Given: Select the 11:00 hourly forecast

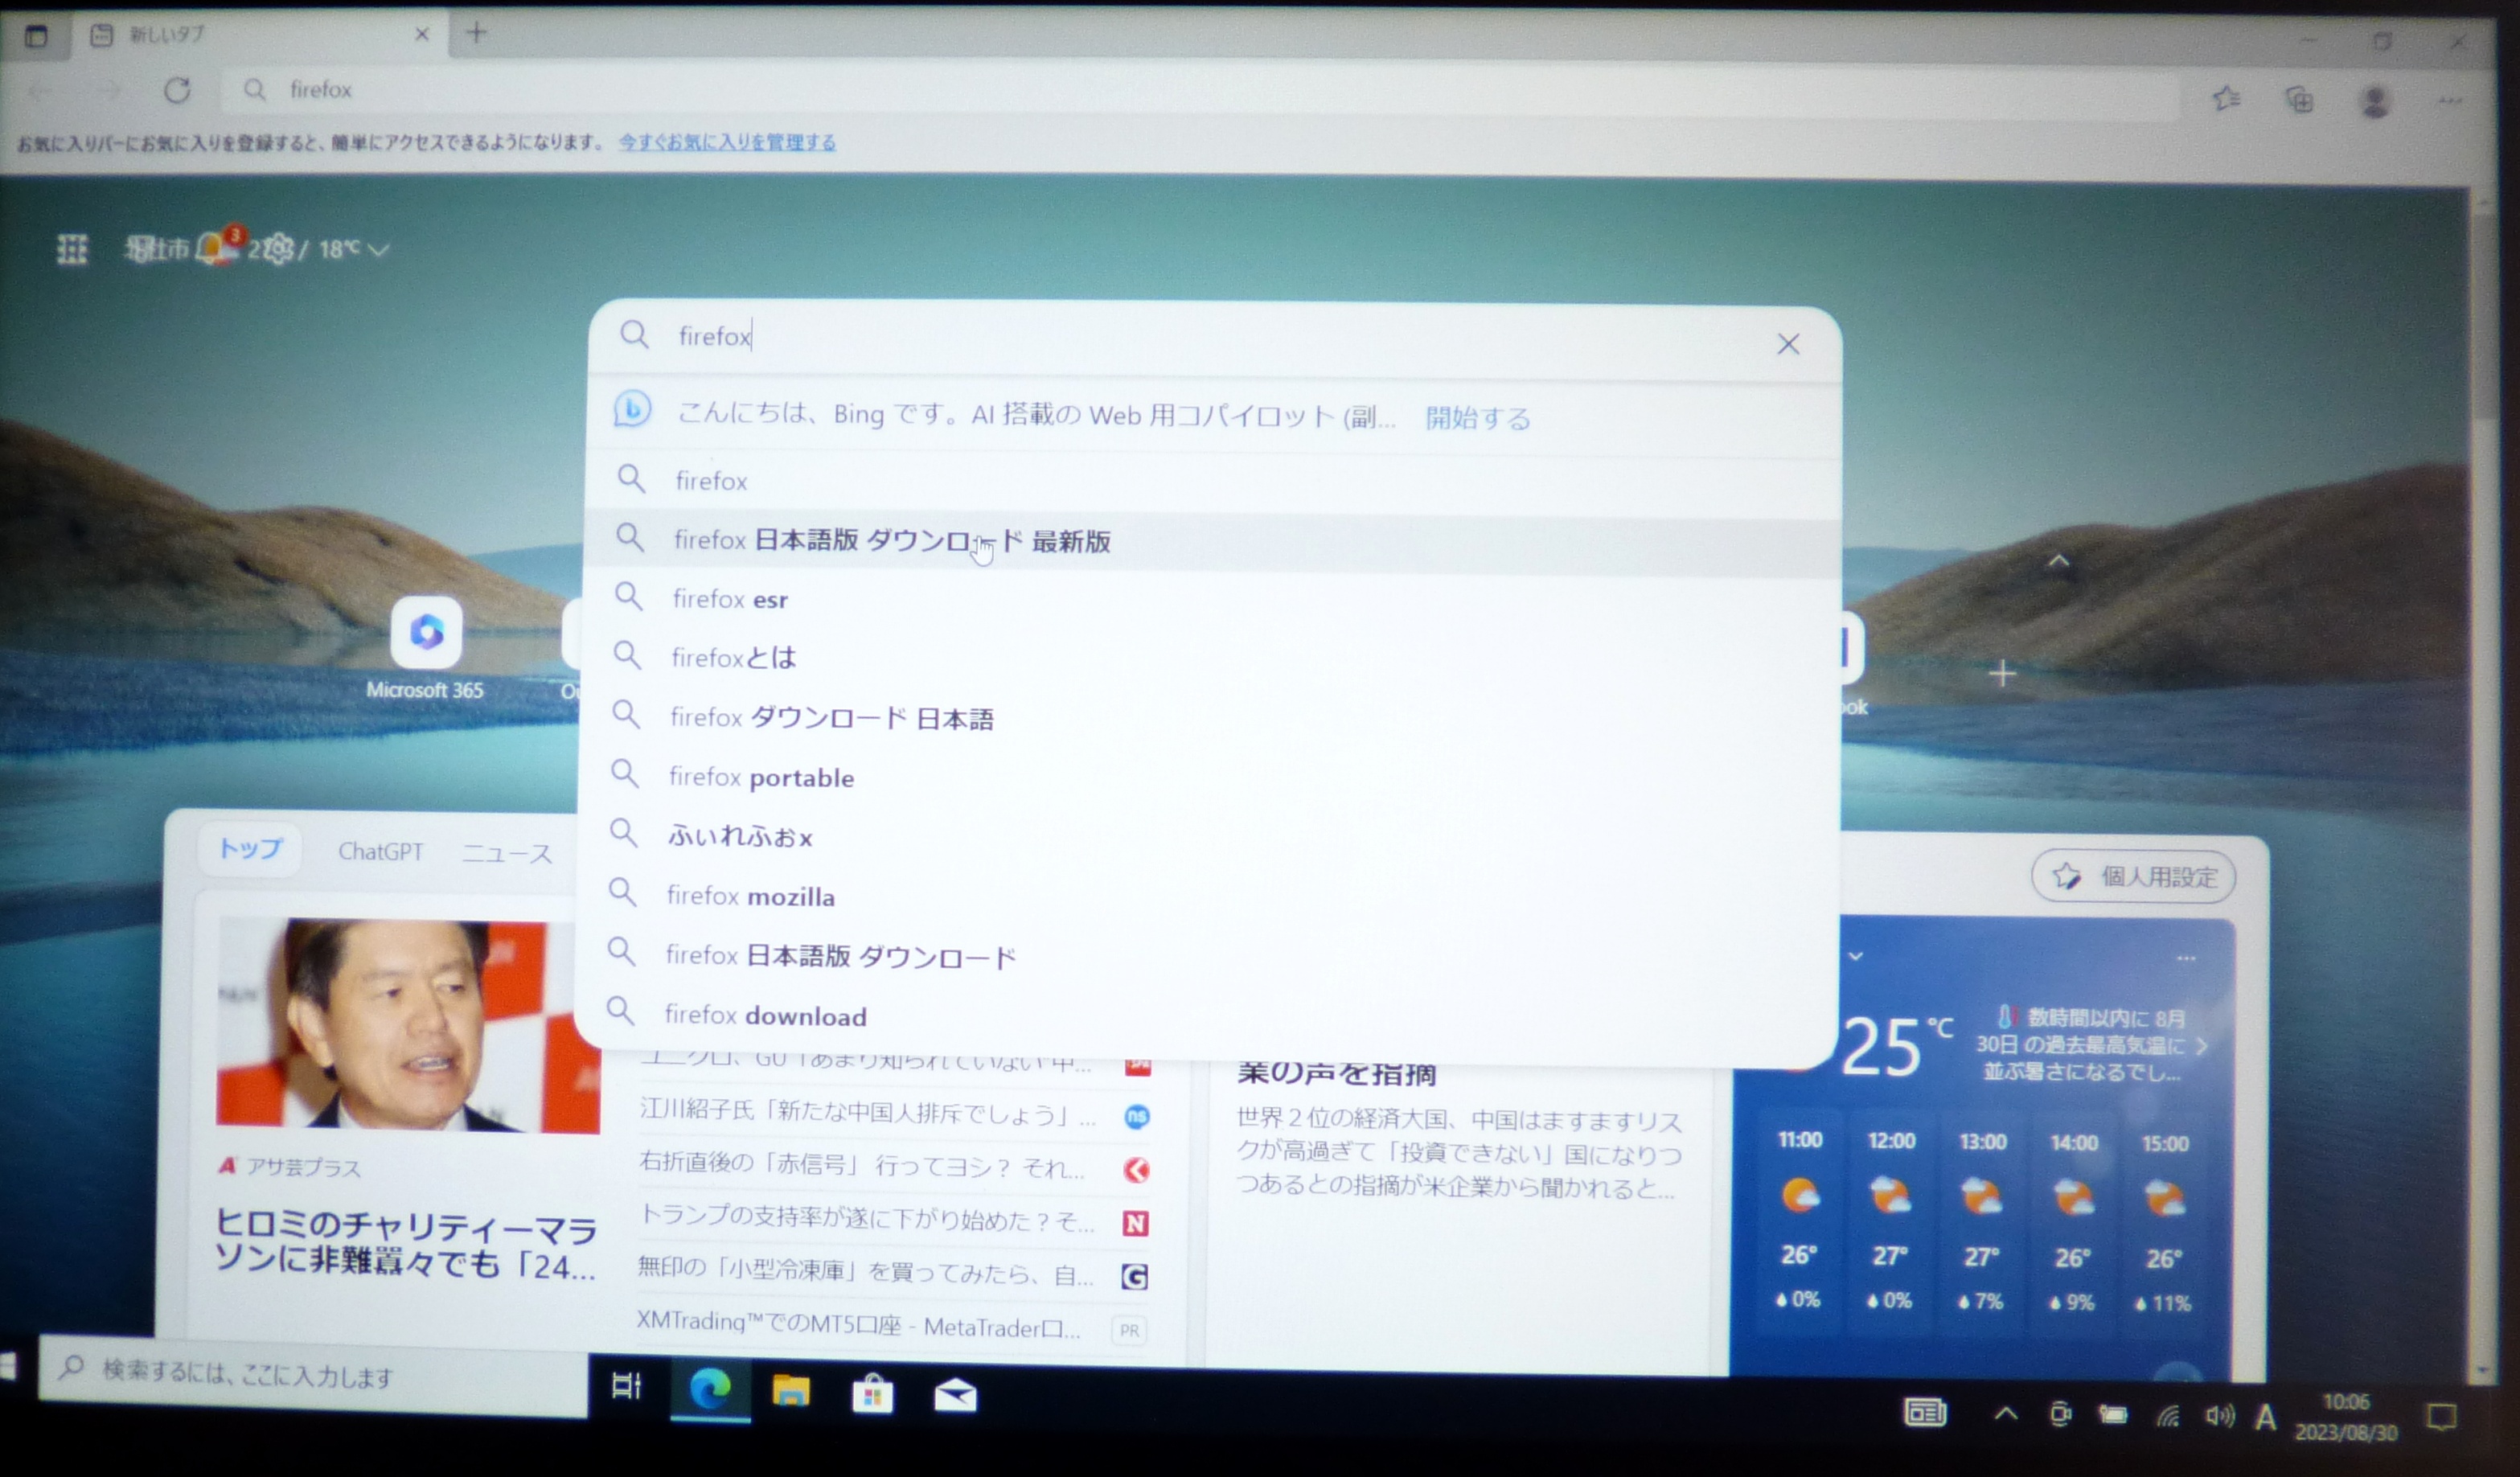Looking at the screenshot, I should tap(1800, 1221).
